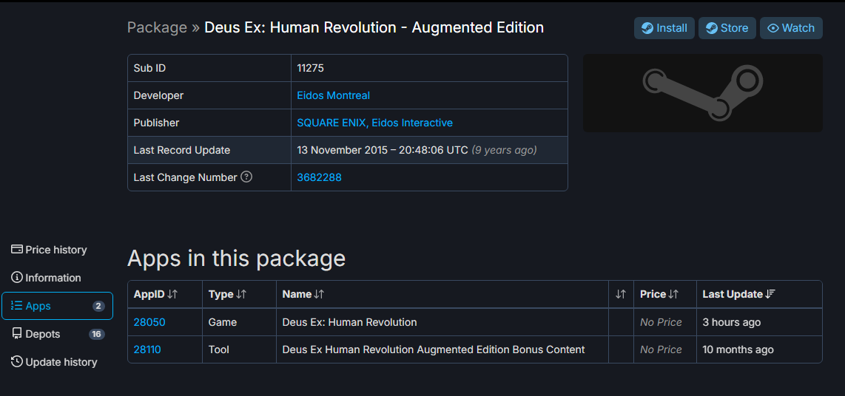Click the Steam Install button
845x396 pixels.
[x=664, y=28]
